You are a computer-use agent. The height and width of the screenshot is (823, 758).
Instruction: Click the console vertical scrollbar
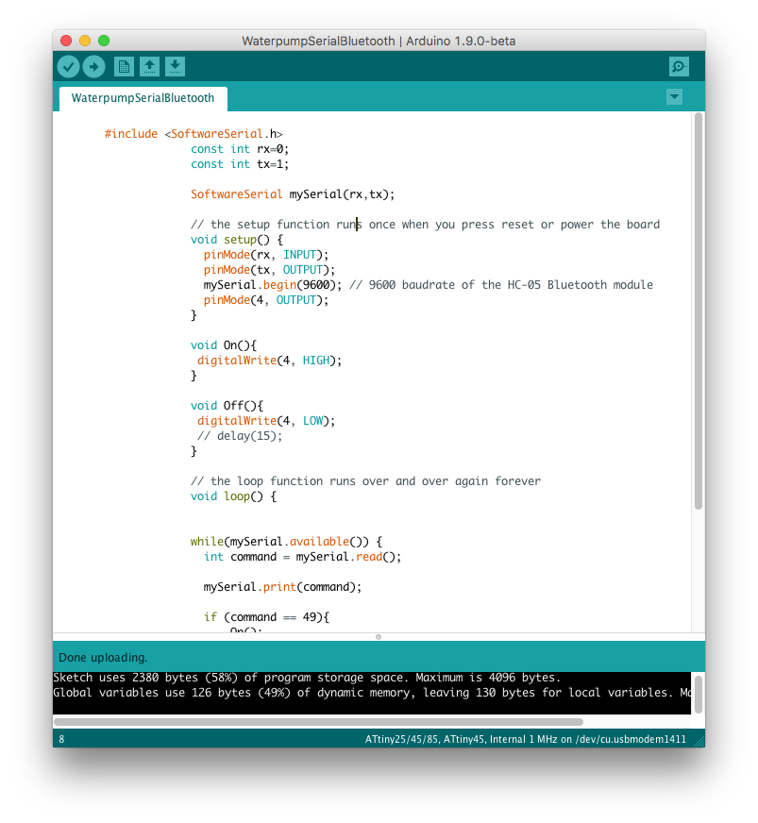pyautogui.click(x=699, y=695)
